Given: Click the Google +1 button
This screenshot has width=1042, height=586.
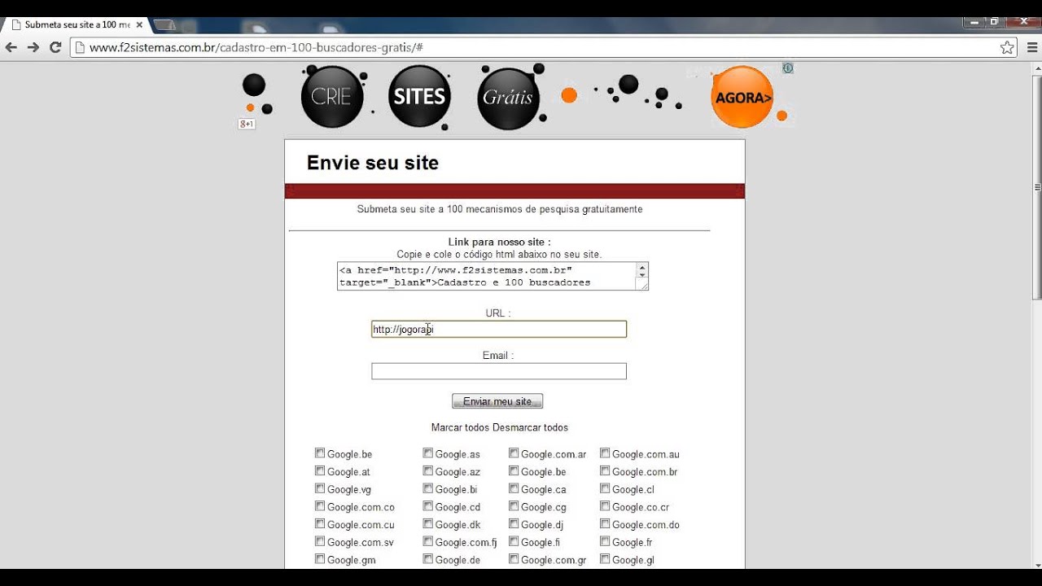Looking at the screenshot, I should [x=246, y=124].
